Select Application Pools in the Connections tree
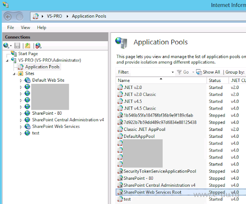 coord(42,67)
